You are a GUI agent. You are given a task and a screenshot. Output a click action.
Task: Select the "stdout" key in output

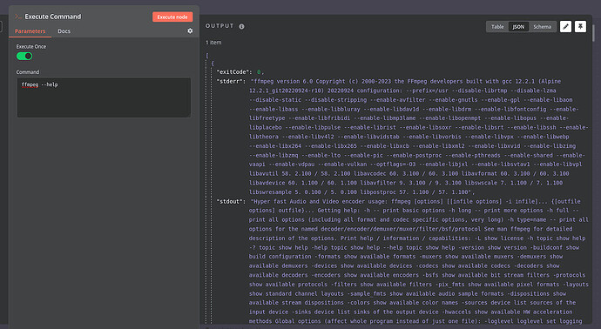click(231, 201)
